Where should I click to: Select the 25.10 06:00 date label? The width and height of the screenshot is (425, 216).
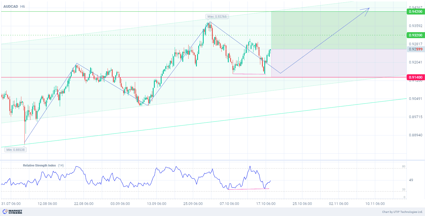point(302,203)
